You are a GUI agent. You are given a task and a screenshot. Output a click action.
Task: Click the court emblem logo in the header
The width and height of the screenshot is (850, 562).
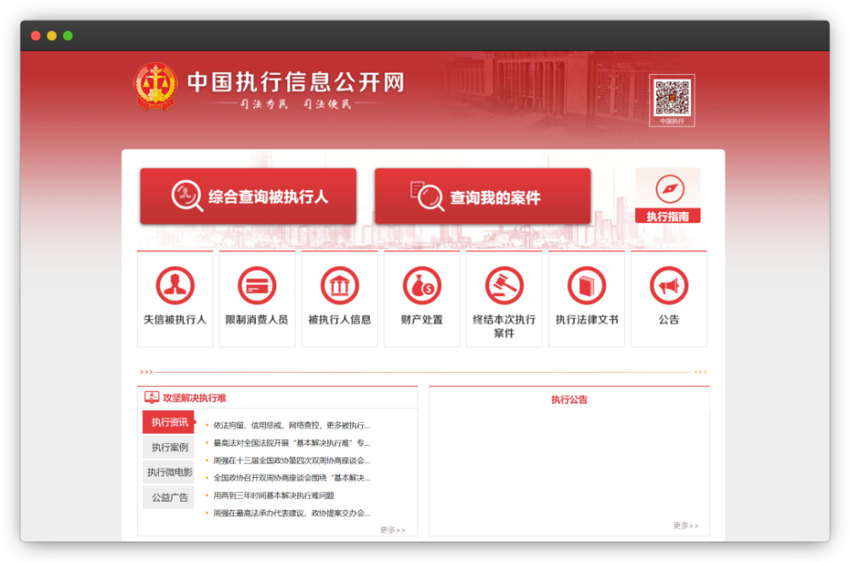click(156, 87)
